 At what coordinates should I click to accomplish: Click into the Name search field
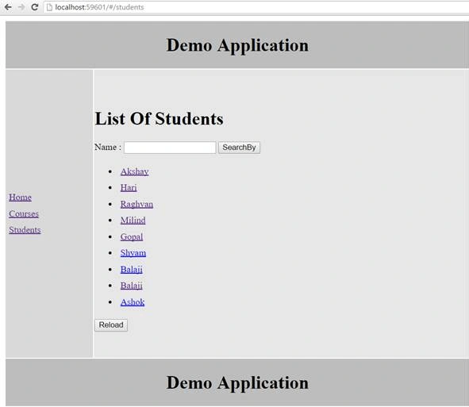coord(170,148)
